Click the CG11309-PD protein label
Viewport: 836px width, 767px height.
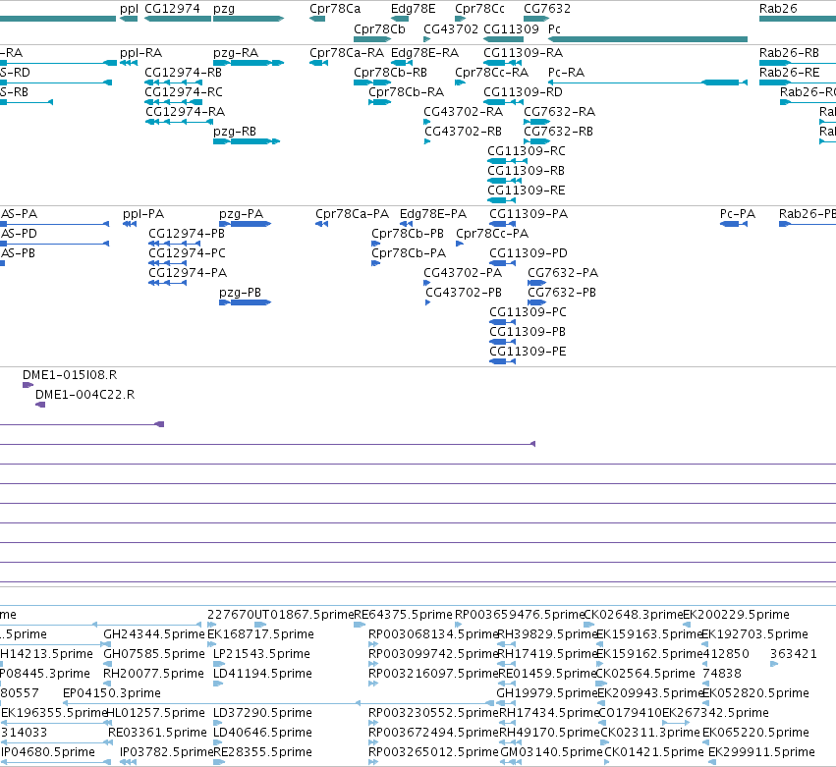click(529, 253)
